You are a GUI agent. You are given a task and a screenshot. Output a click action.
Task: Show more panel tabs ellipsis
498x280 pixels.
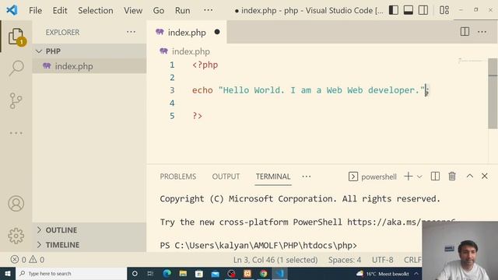[x=307, y=177]
